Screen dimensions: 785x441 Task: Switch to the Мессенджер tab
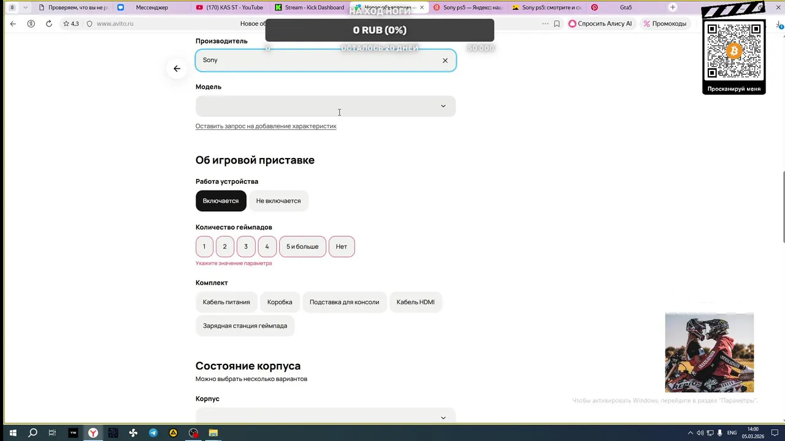click(151, 7)
